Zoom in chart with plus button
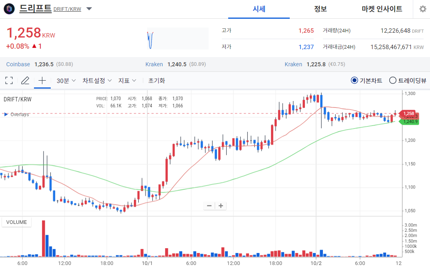Image resolution: width=430 pixels, height=269 pixels. pos(220,206)
